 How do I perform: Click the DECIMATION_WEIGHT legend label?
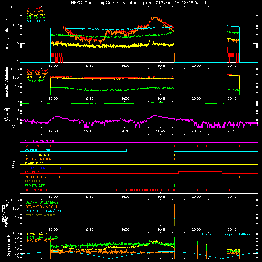point(42,207)
